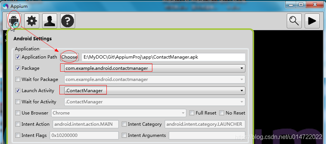Image resolution: width=326 pixels, height=144 pixels.
Task: Click the Intent Flags input field
Action: [84, 135]
